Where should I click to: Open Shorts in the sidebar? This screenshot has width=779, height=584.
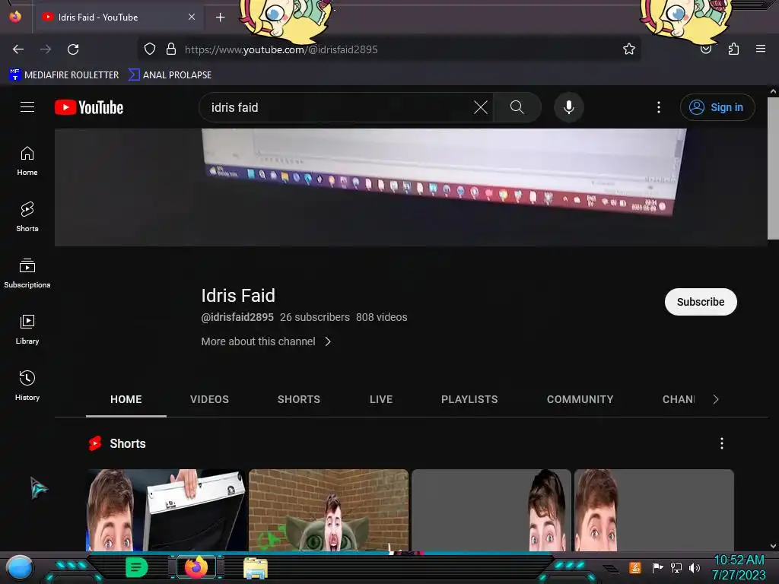pos(27,217)
